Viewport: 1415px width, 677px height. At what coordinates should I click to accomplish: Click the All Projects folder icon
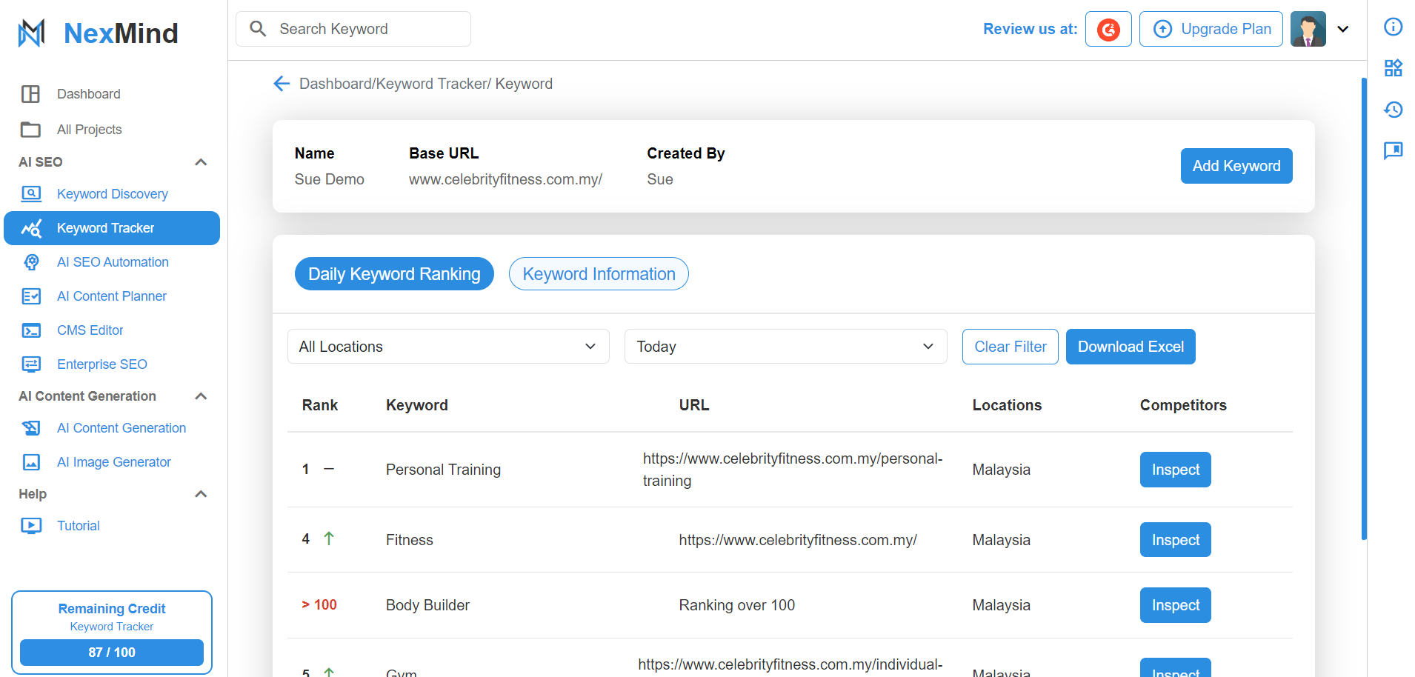[x=30, y=130]
